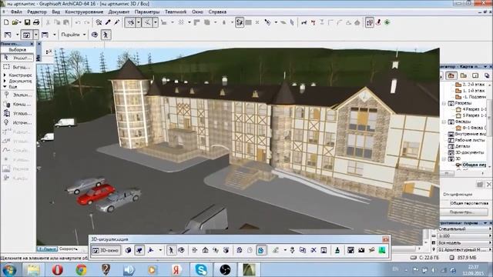
Task: Click the Print icon
Action: (36, 22)
